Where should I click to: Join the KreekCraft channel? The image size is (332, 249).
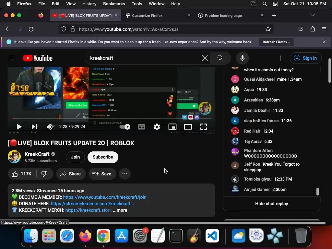(75, 157)
